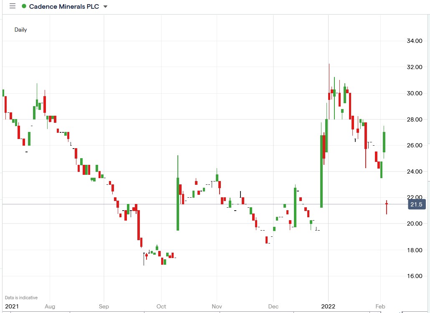Click the Data is indicative notice
Screen dimensions: 430x313
(x=21, y=298)
